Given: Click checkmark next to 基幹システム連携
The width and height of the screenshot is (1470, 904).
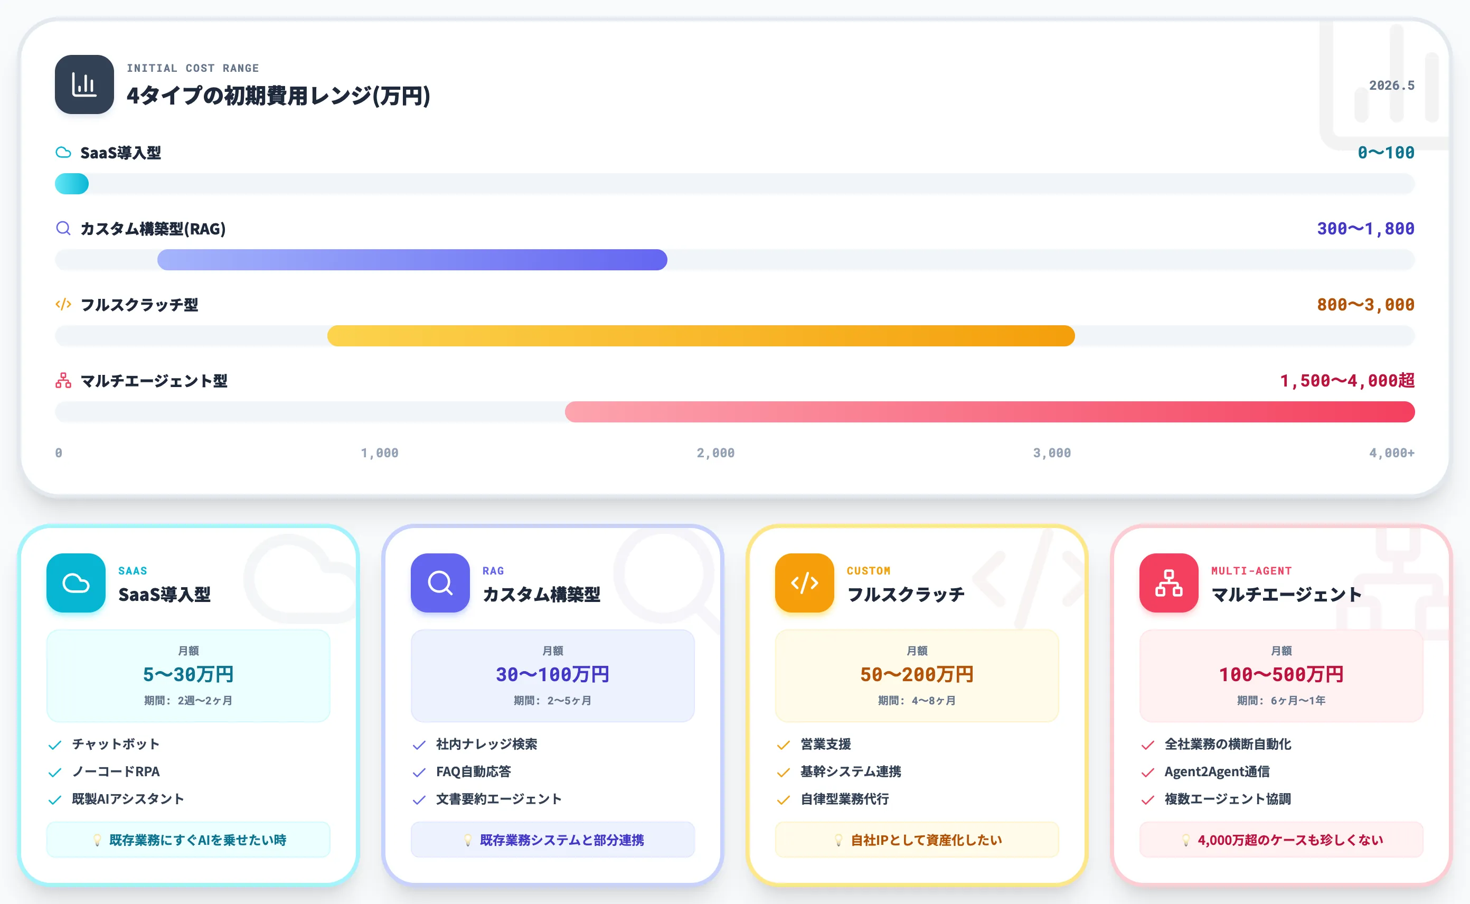Looking at the screenshot, I should click(784, 773).
